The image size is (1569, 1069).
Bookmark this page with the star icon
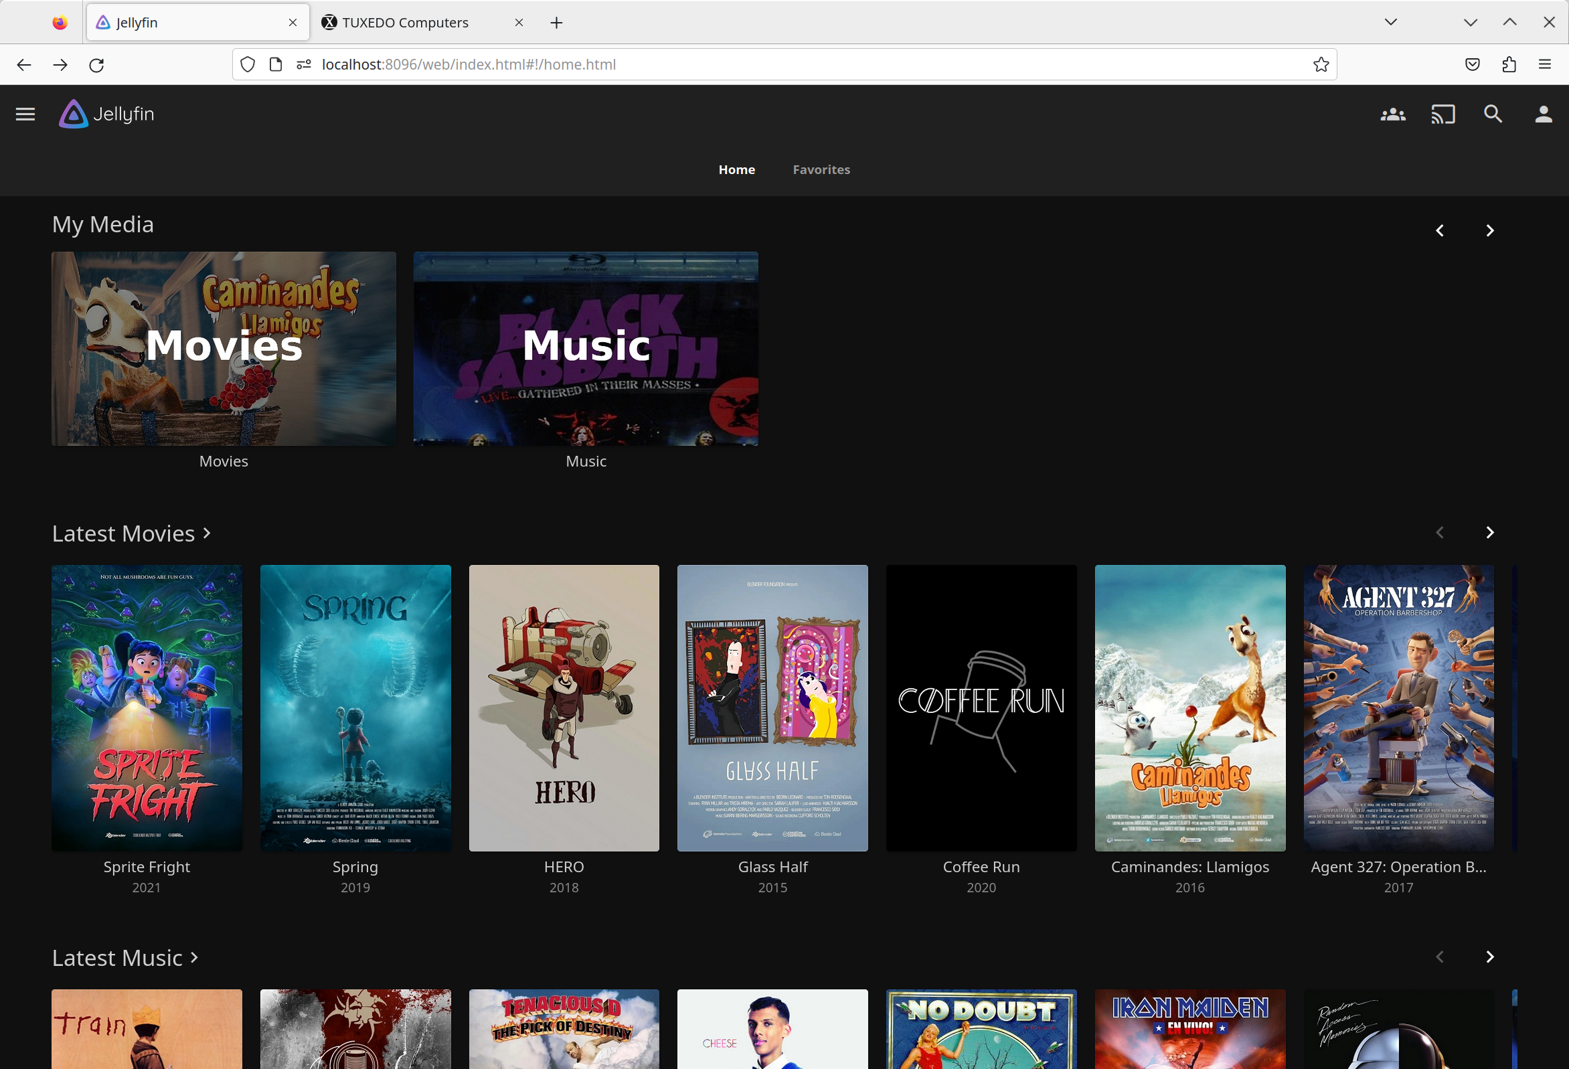tap(1321, 64)
